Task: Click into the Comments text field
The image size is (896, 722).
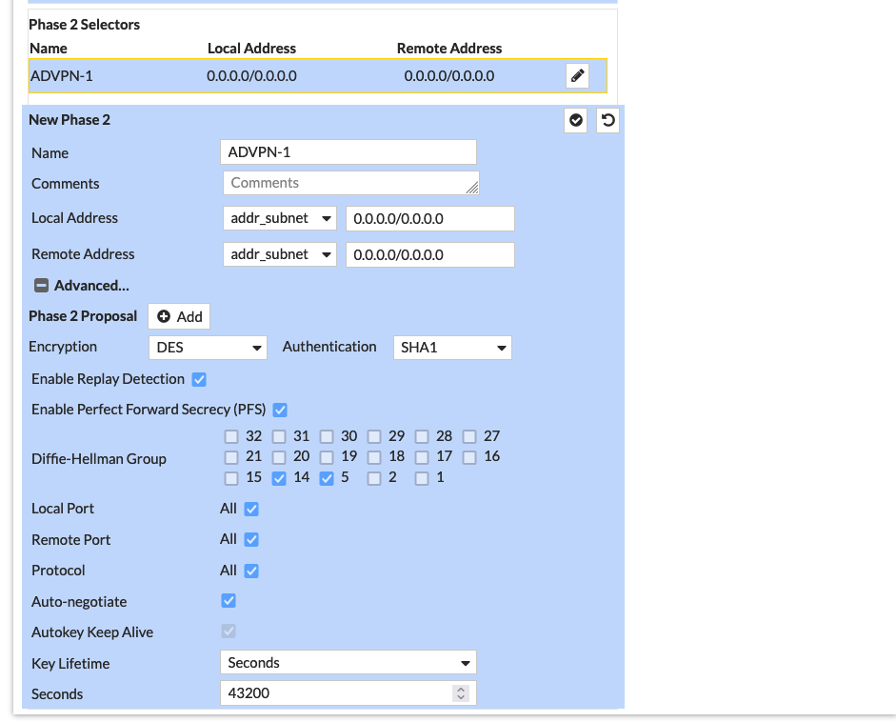Action: pos(350,183)
